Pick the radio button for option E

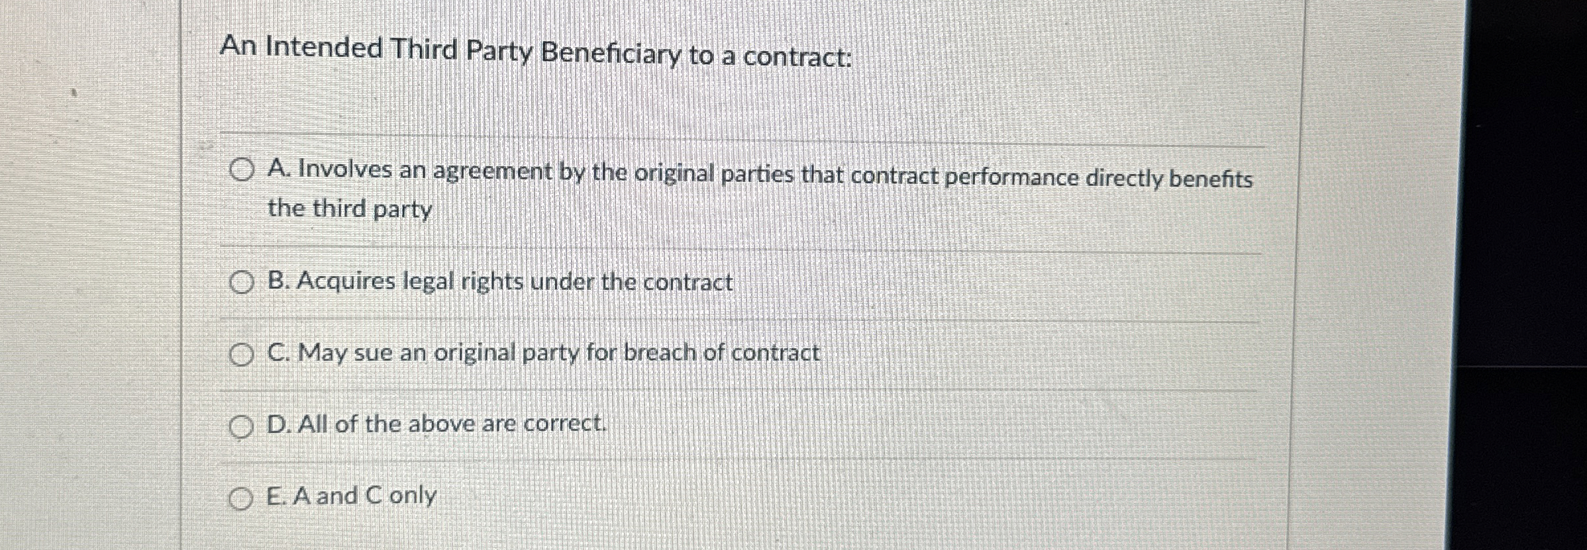tap(240, 498)
